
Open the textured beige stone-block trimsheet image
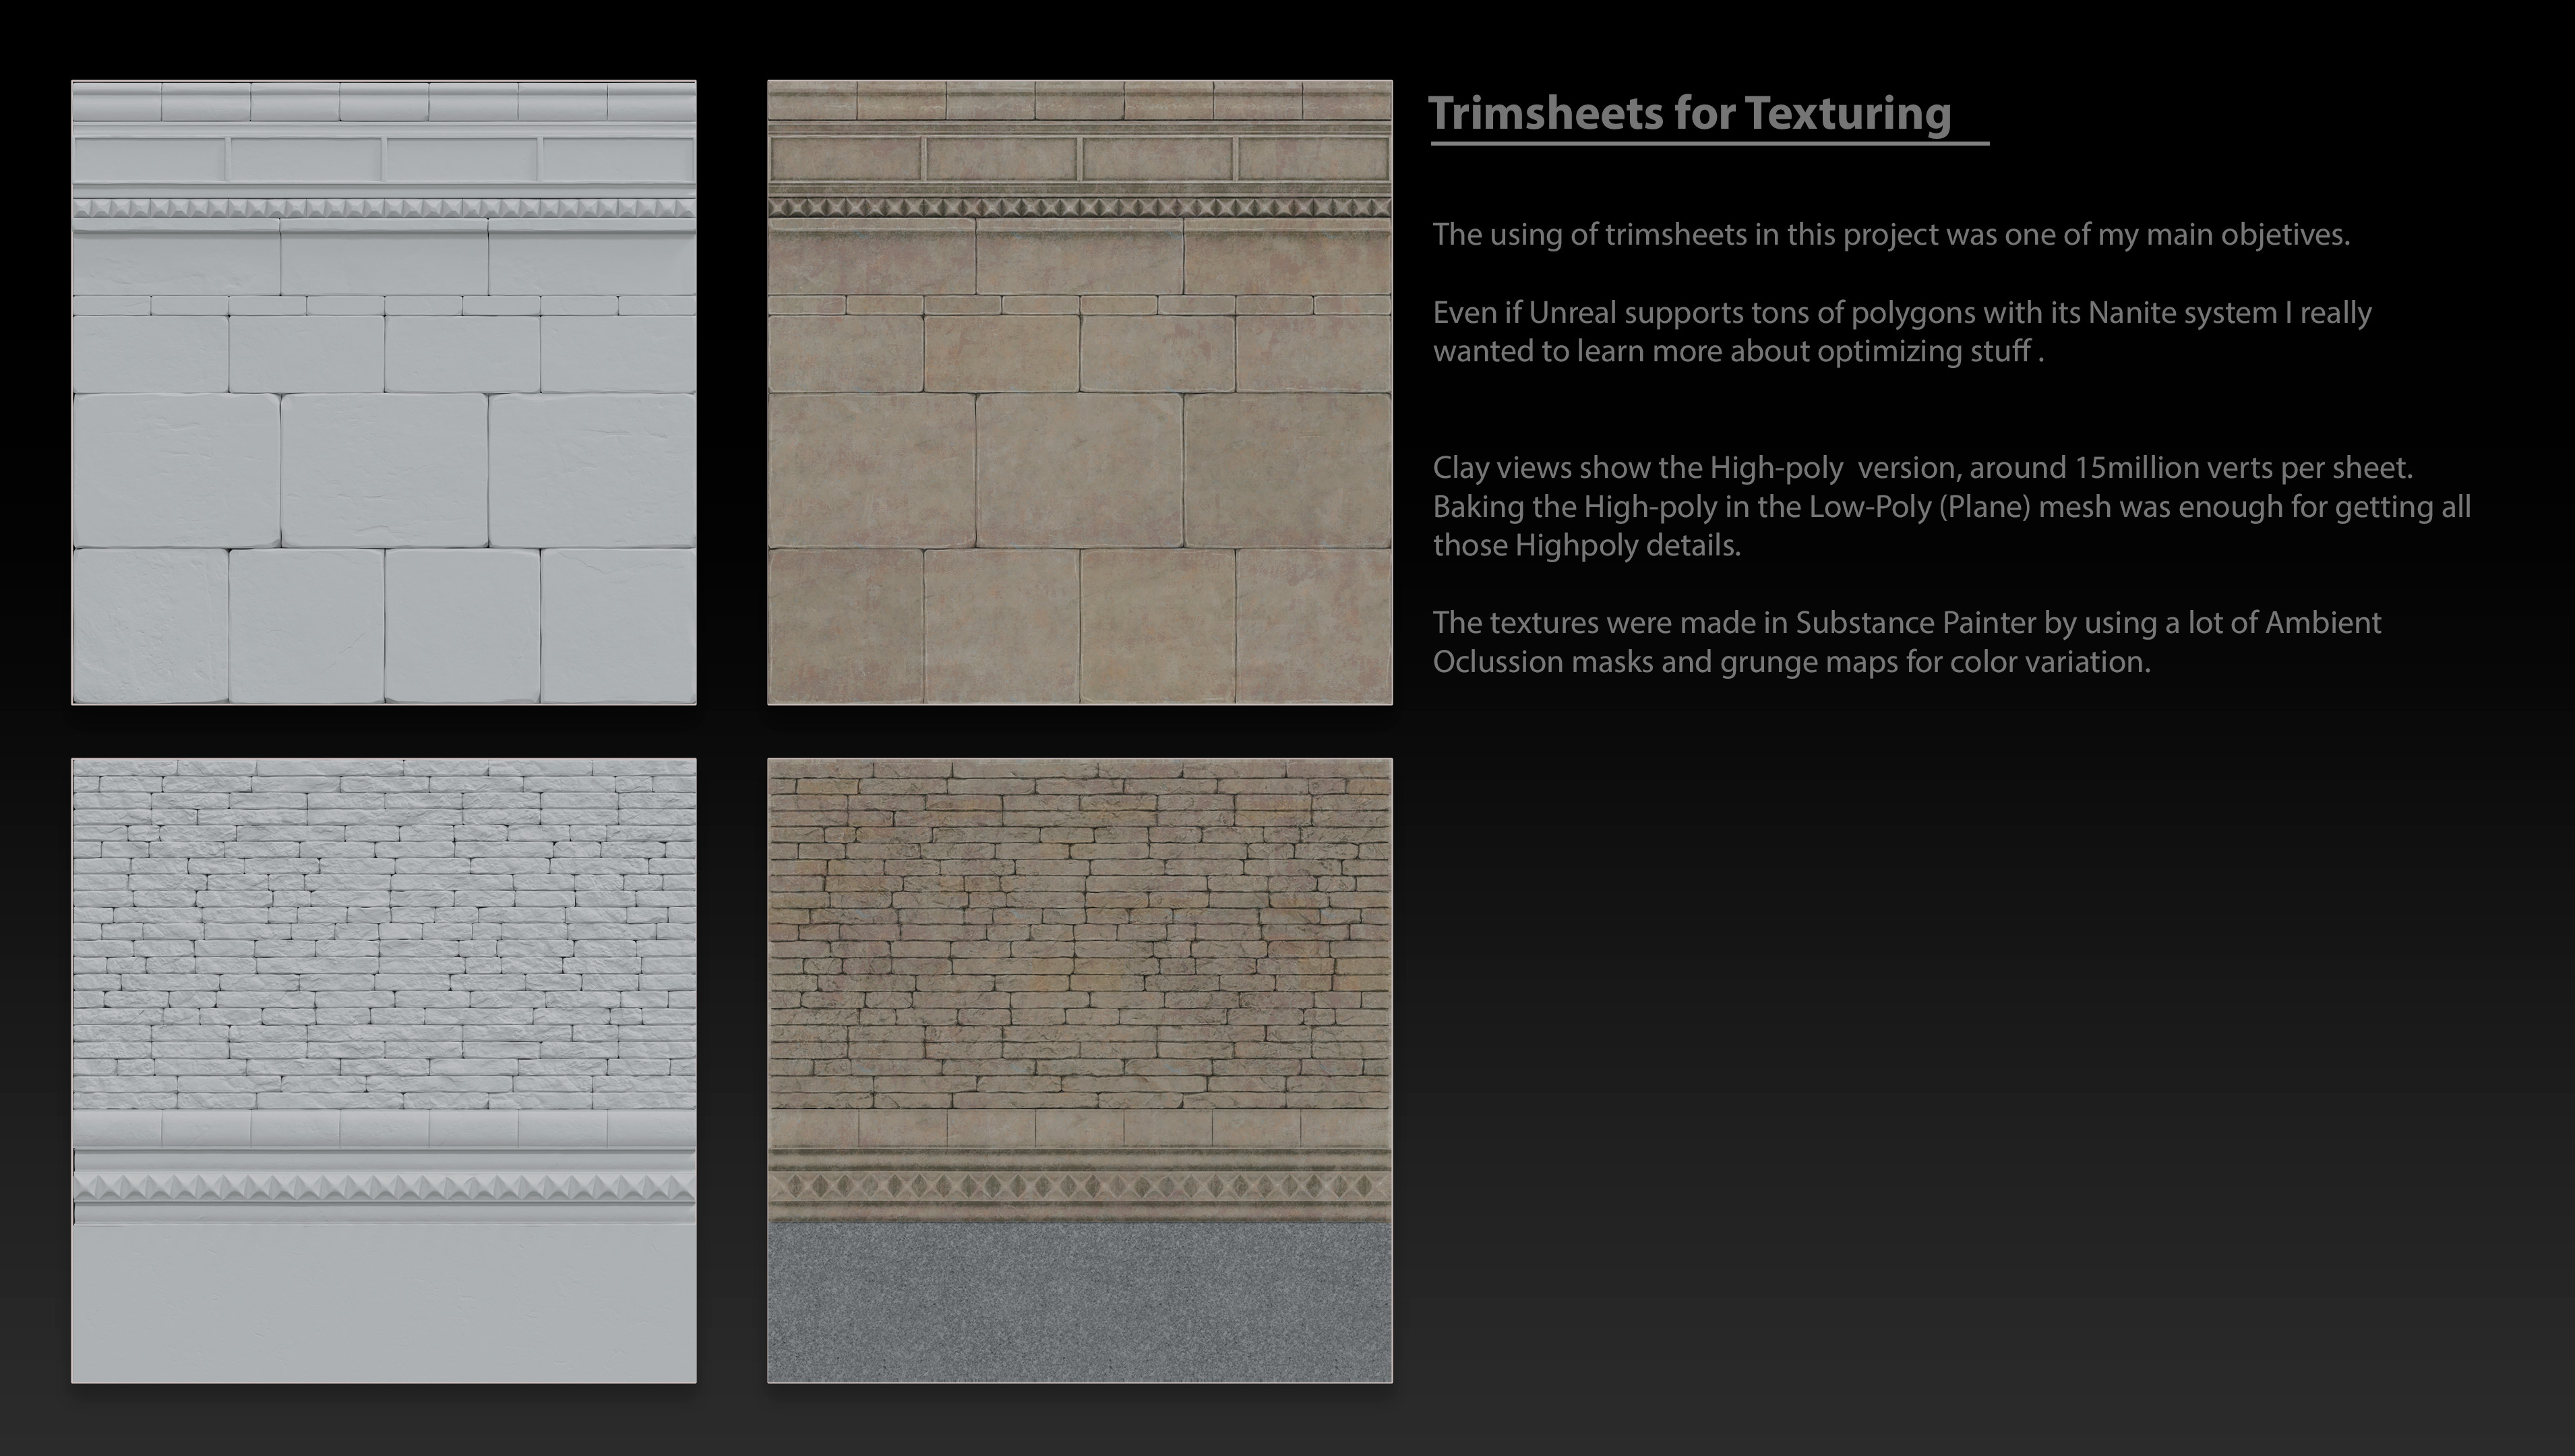(1079, 393)
